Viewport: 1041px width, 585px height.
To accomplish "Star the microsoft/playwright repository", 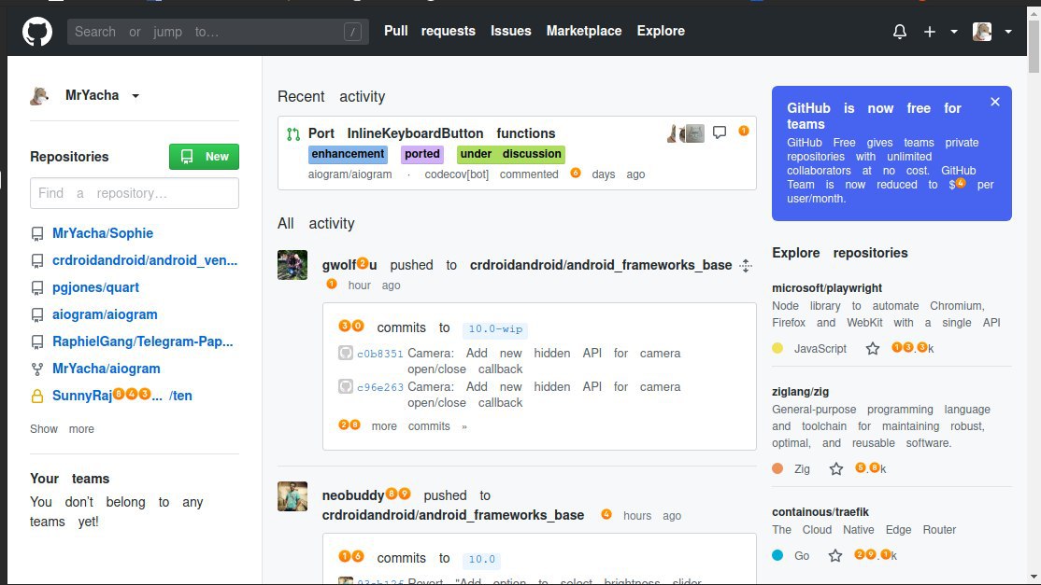I will (x=873, y=349).
